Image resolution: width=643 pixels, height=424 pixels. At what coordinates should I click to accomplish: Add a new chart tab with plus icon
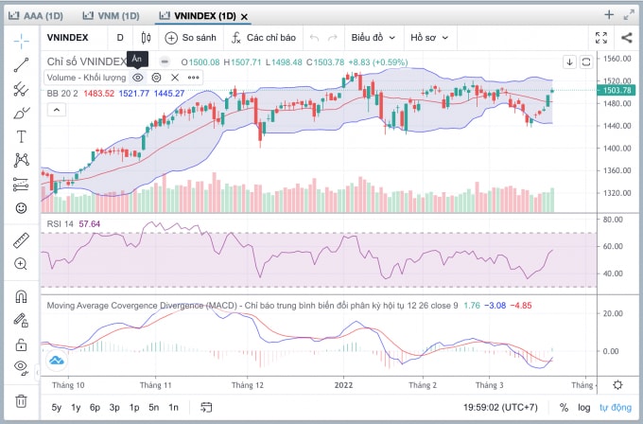coord(609,15)
